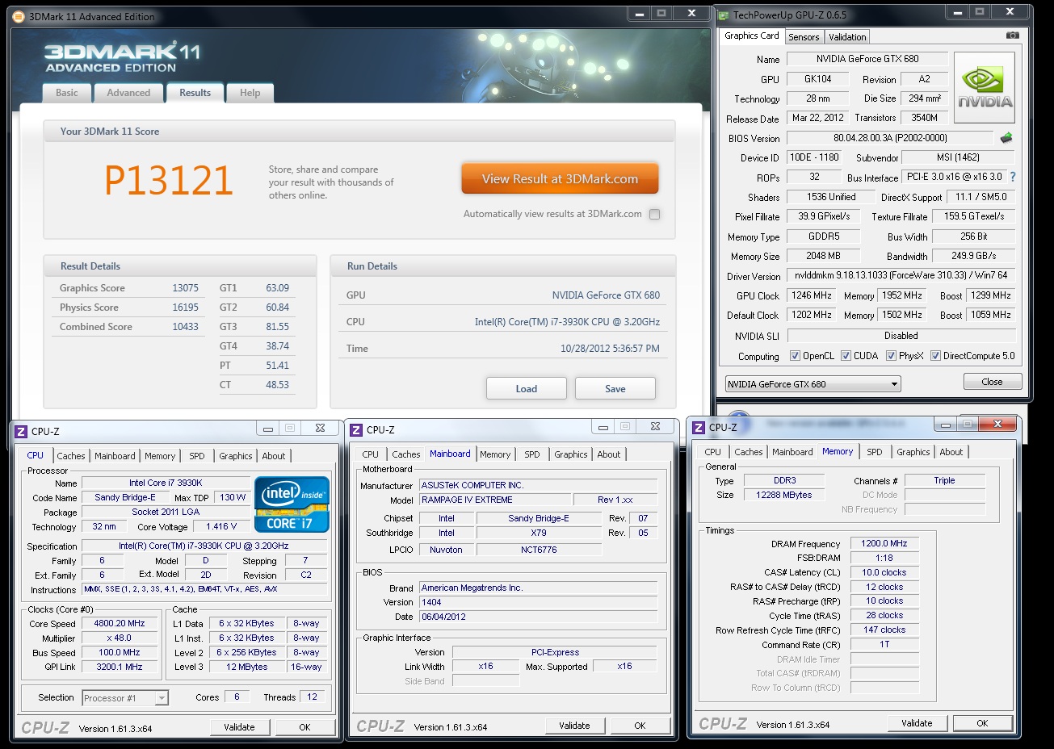
Task: Click the CPU-Z memory window title icon
Action: (x=699, y=428)
